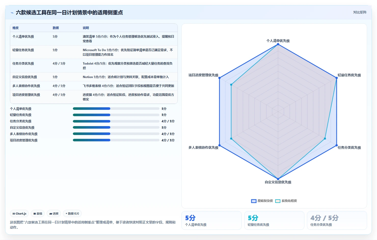
Task: Click radar axis label 自定义信息优先级
Action: tap(278, 182)
